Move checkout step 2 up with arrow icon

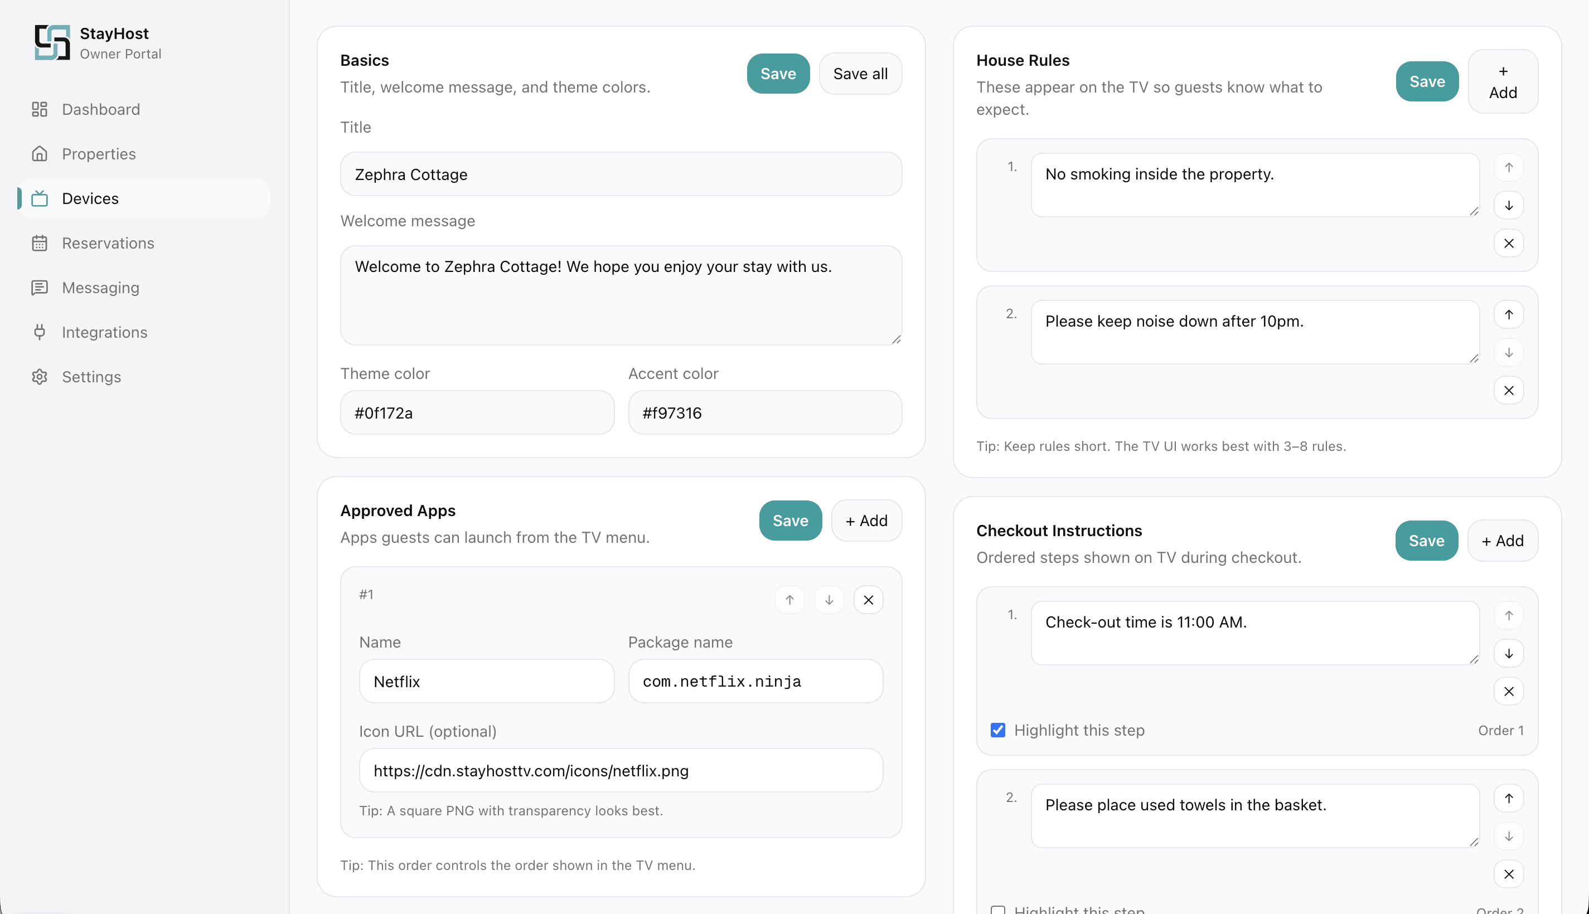1510,798
